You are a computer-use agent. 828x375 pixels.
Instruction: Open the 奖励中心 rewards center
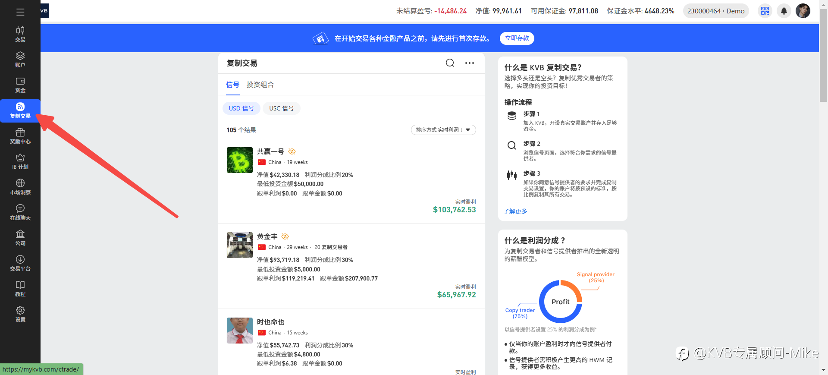(x=20, y=136)
